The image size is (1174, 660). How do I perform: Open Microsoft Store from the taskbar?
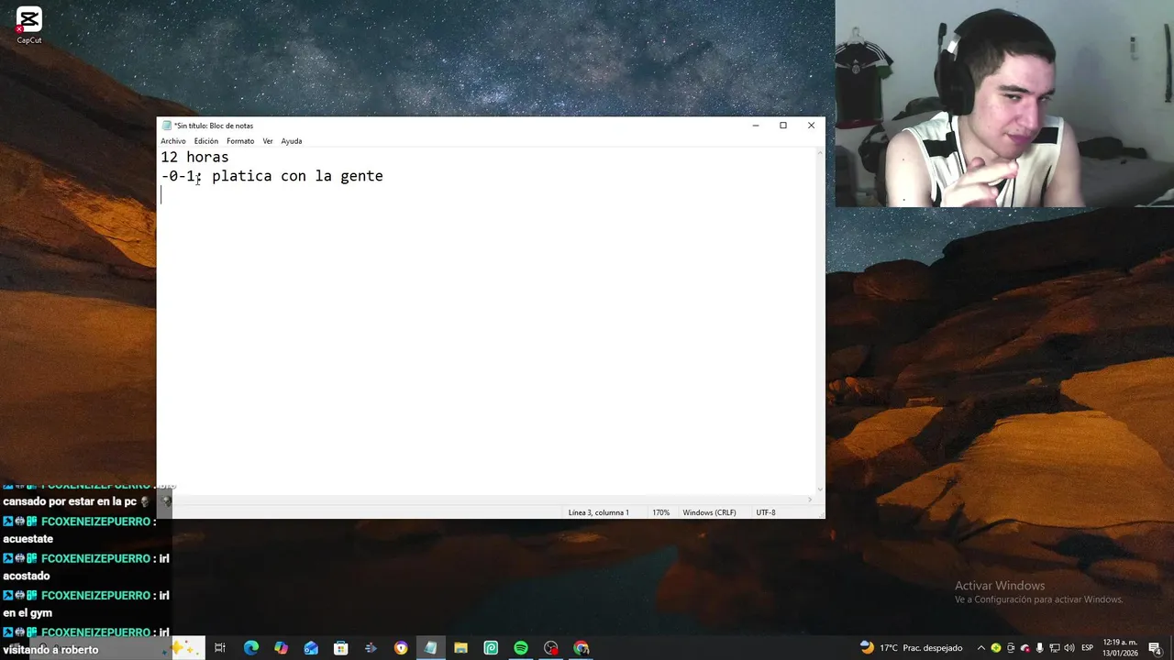pyautogui.click(x=340, y=648)
